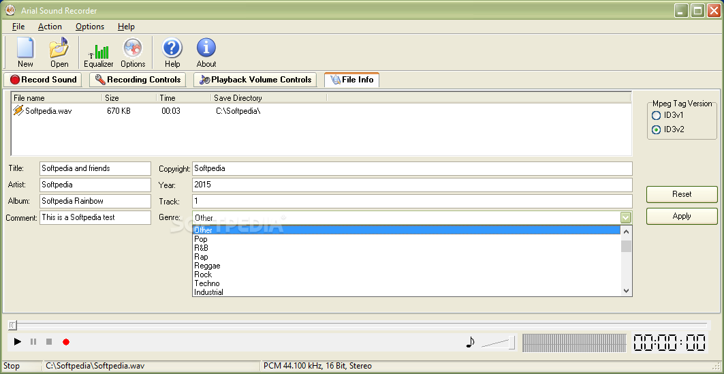Choose Techno from the Genre list

click(x=407, y=283)
